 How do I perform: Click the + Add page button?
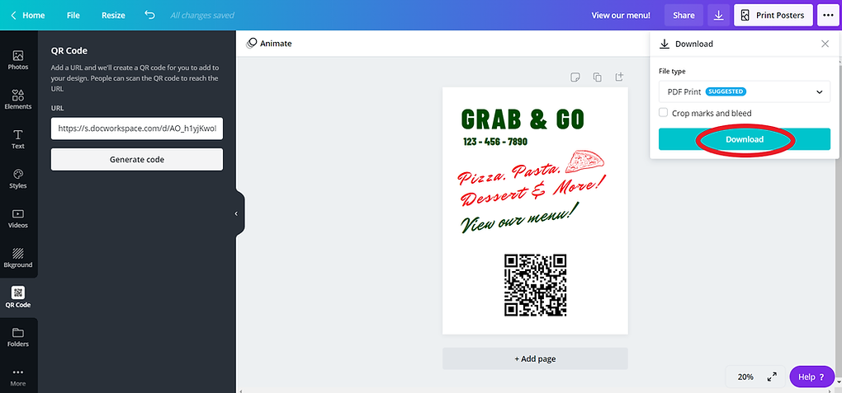coord(535,358)
